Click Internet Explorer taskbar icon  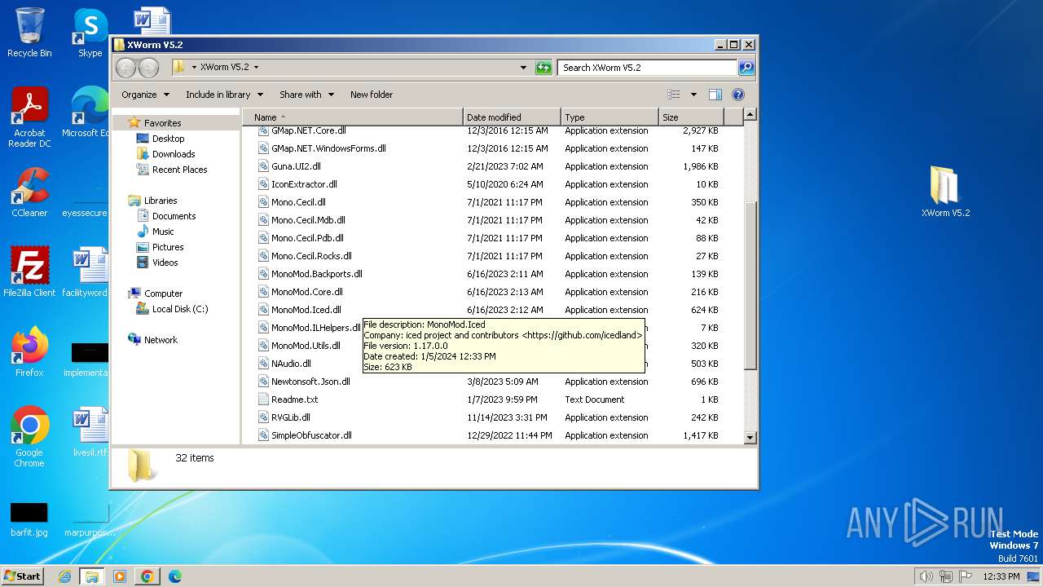tap(64, 576)
